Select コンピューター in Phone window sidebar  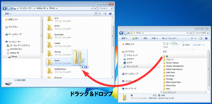[13, 42]
